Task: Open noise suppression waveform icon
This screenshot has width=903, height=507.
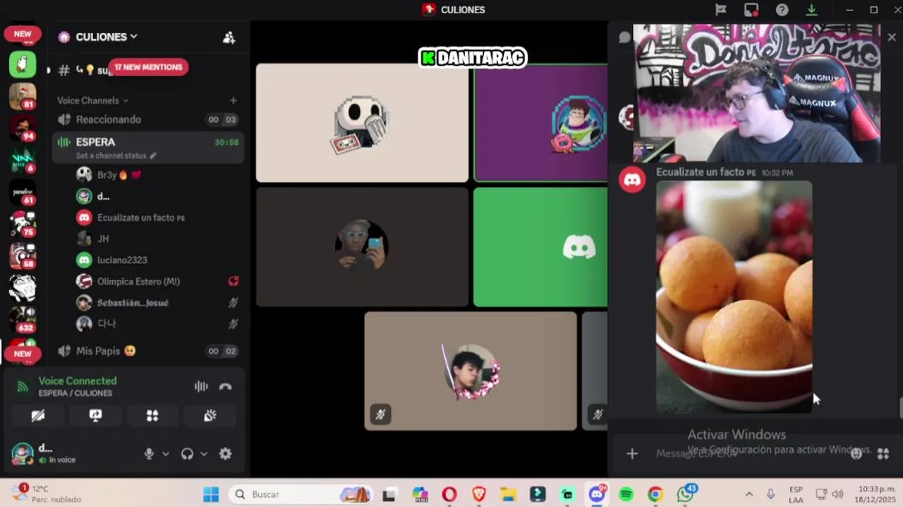Action: [x=201, y=387]
